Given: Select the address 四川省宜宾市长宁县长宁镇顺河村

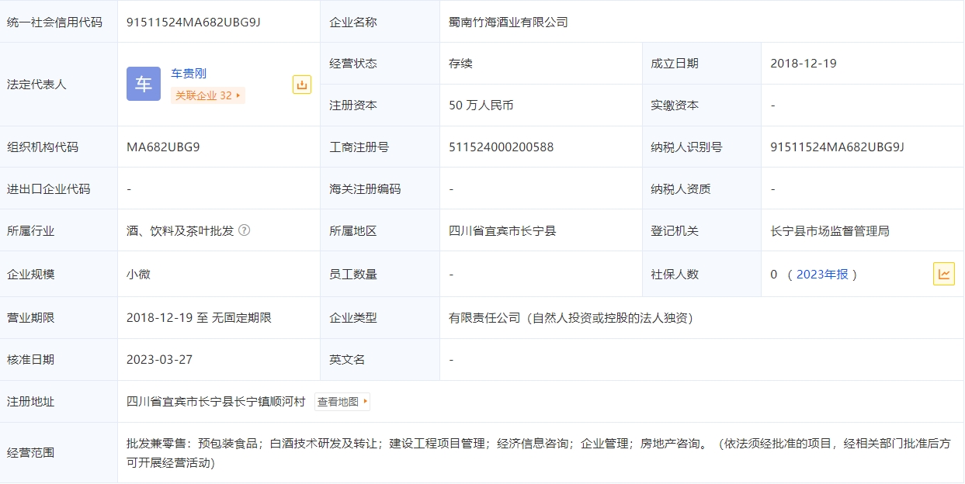Looking at the screenshot, I should point(216,402).
